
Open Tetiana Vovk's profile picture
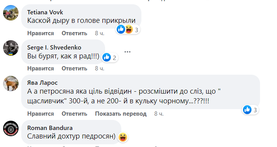click(x=11, y=13)
